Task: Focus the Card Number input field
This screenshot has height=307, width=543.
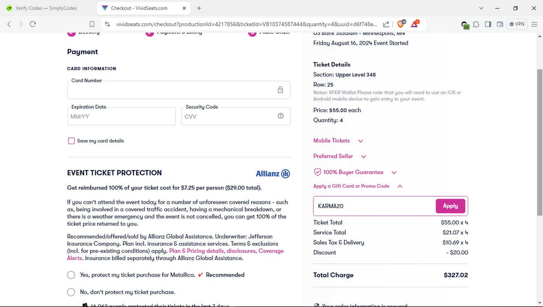Action: [179, 90]
